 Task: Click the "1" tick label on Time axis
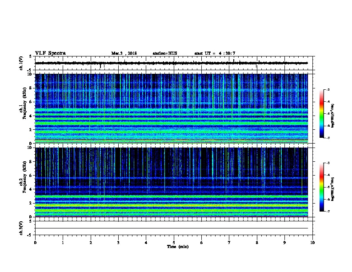tap(63, 243)
